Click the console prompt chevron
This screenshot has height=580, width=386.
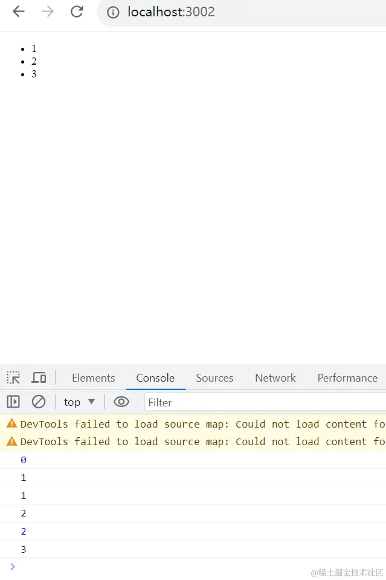coord(13,566)
